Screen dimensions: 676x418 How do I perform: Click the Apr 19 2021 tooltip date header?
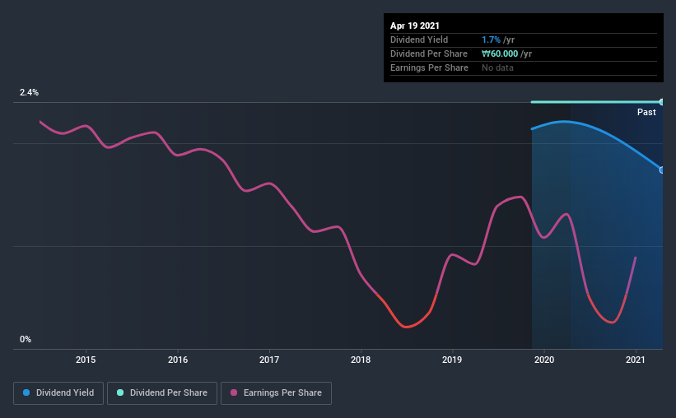pyautogui.click(x=415, y=26)
